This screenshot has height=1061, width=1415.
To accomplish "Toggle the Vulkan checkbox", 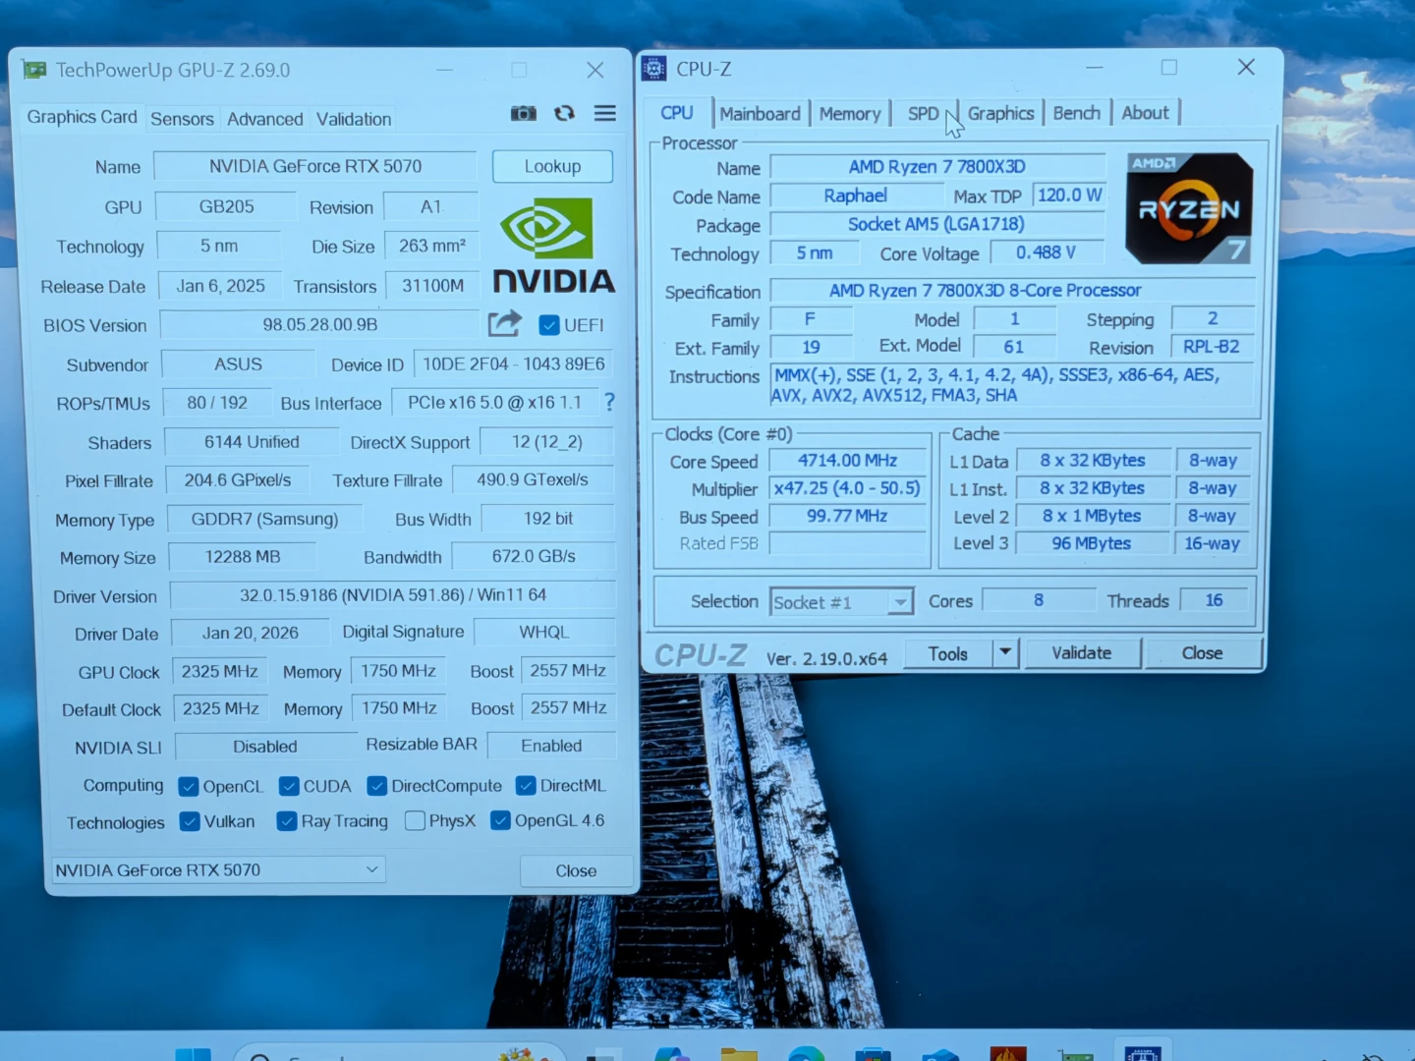I will (x=190, y=821).
